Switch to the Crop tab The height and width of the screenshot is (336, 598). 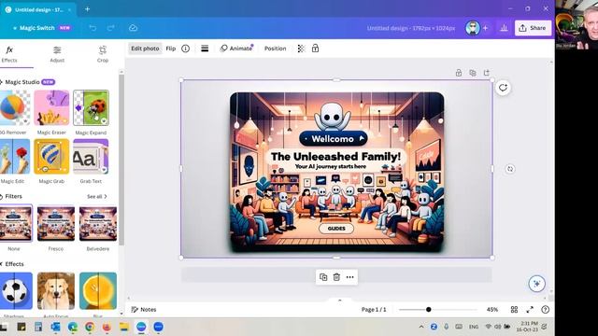pos(103,54)
